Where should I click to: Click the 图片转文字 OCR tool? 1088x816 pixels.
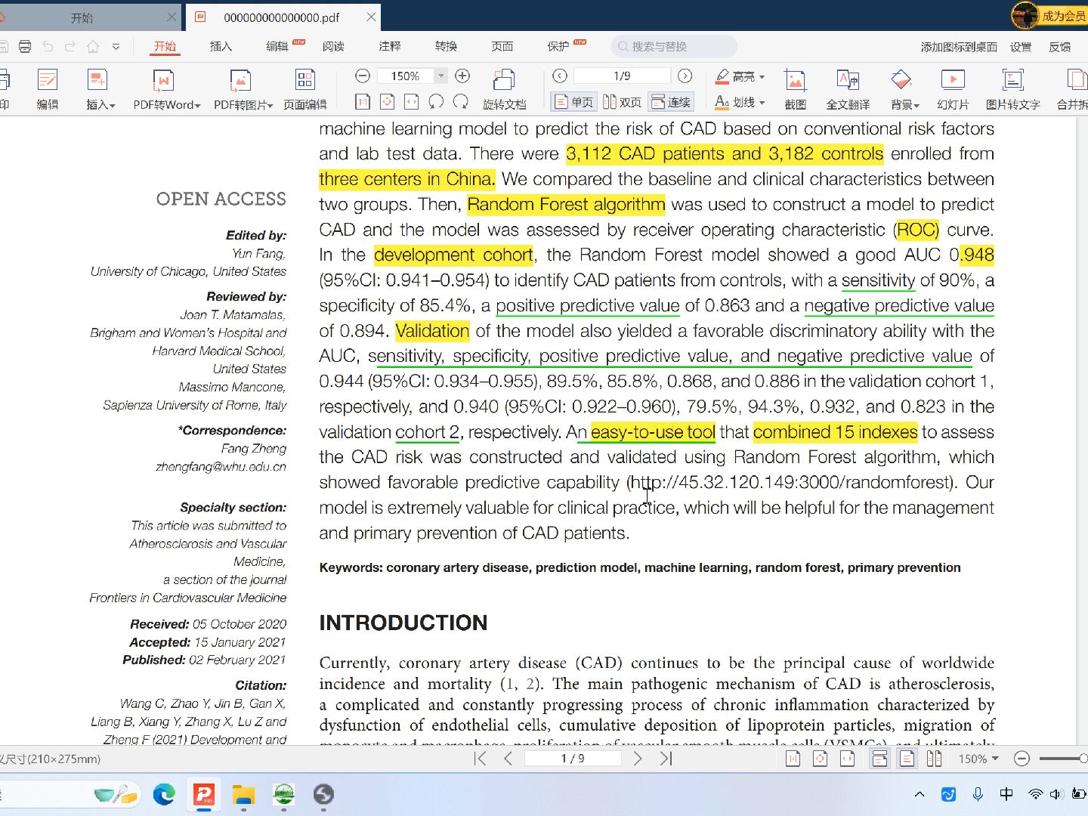click(1012, 88)
